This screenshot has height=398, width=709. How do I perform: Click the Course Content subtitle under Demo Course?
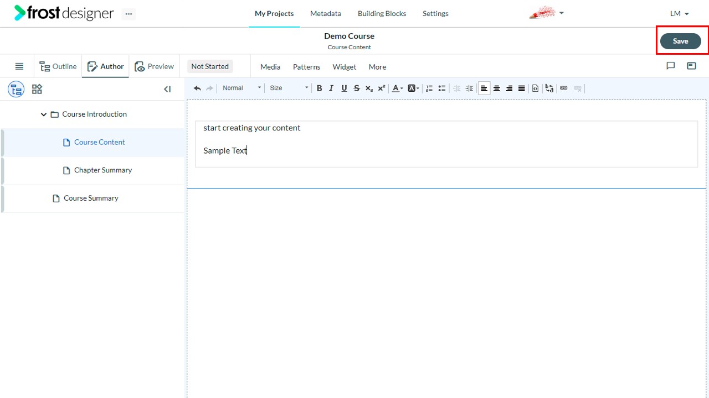(350, 47)
